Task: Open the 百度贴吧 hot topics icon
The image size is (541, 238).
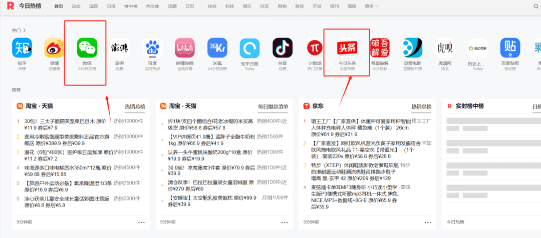Action: pyautogui.click(x=510, y=47)
